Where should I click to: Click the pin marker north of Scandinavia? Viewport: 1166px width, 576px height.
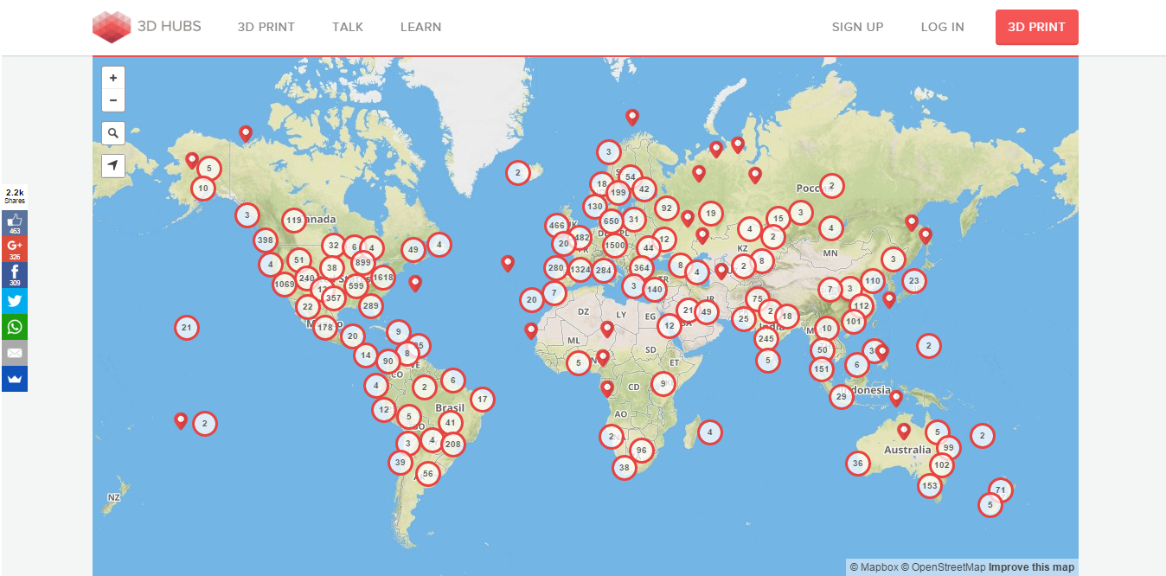[632, 118]
